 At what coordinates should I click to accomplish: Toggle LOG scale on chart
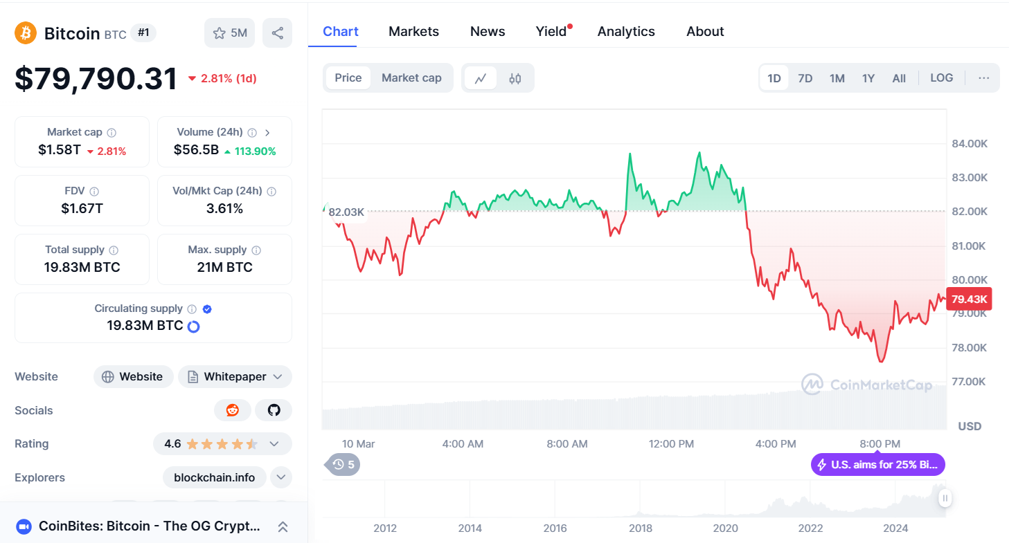(941, 78)
